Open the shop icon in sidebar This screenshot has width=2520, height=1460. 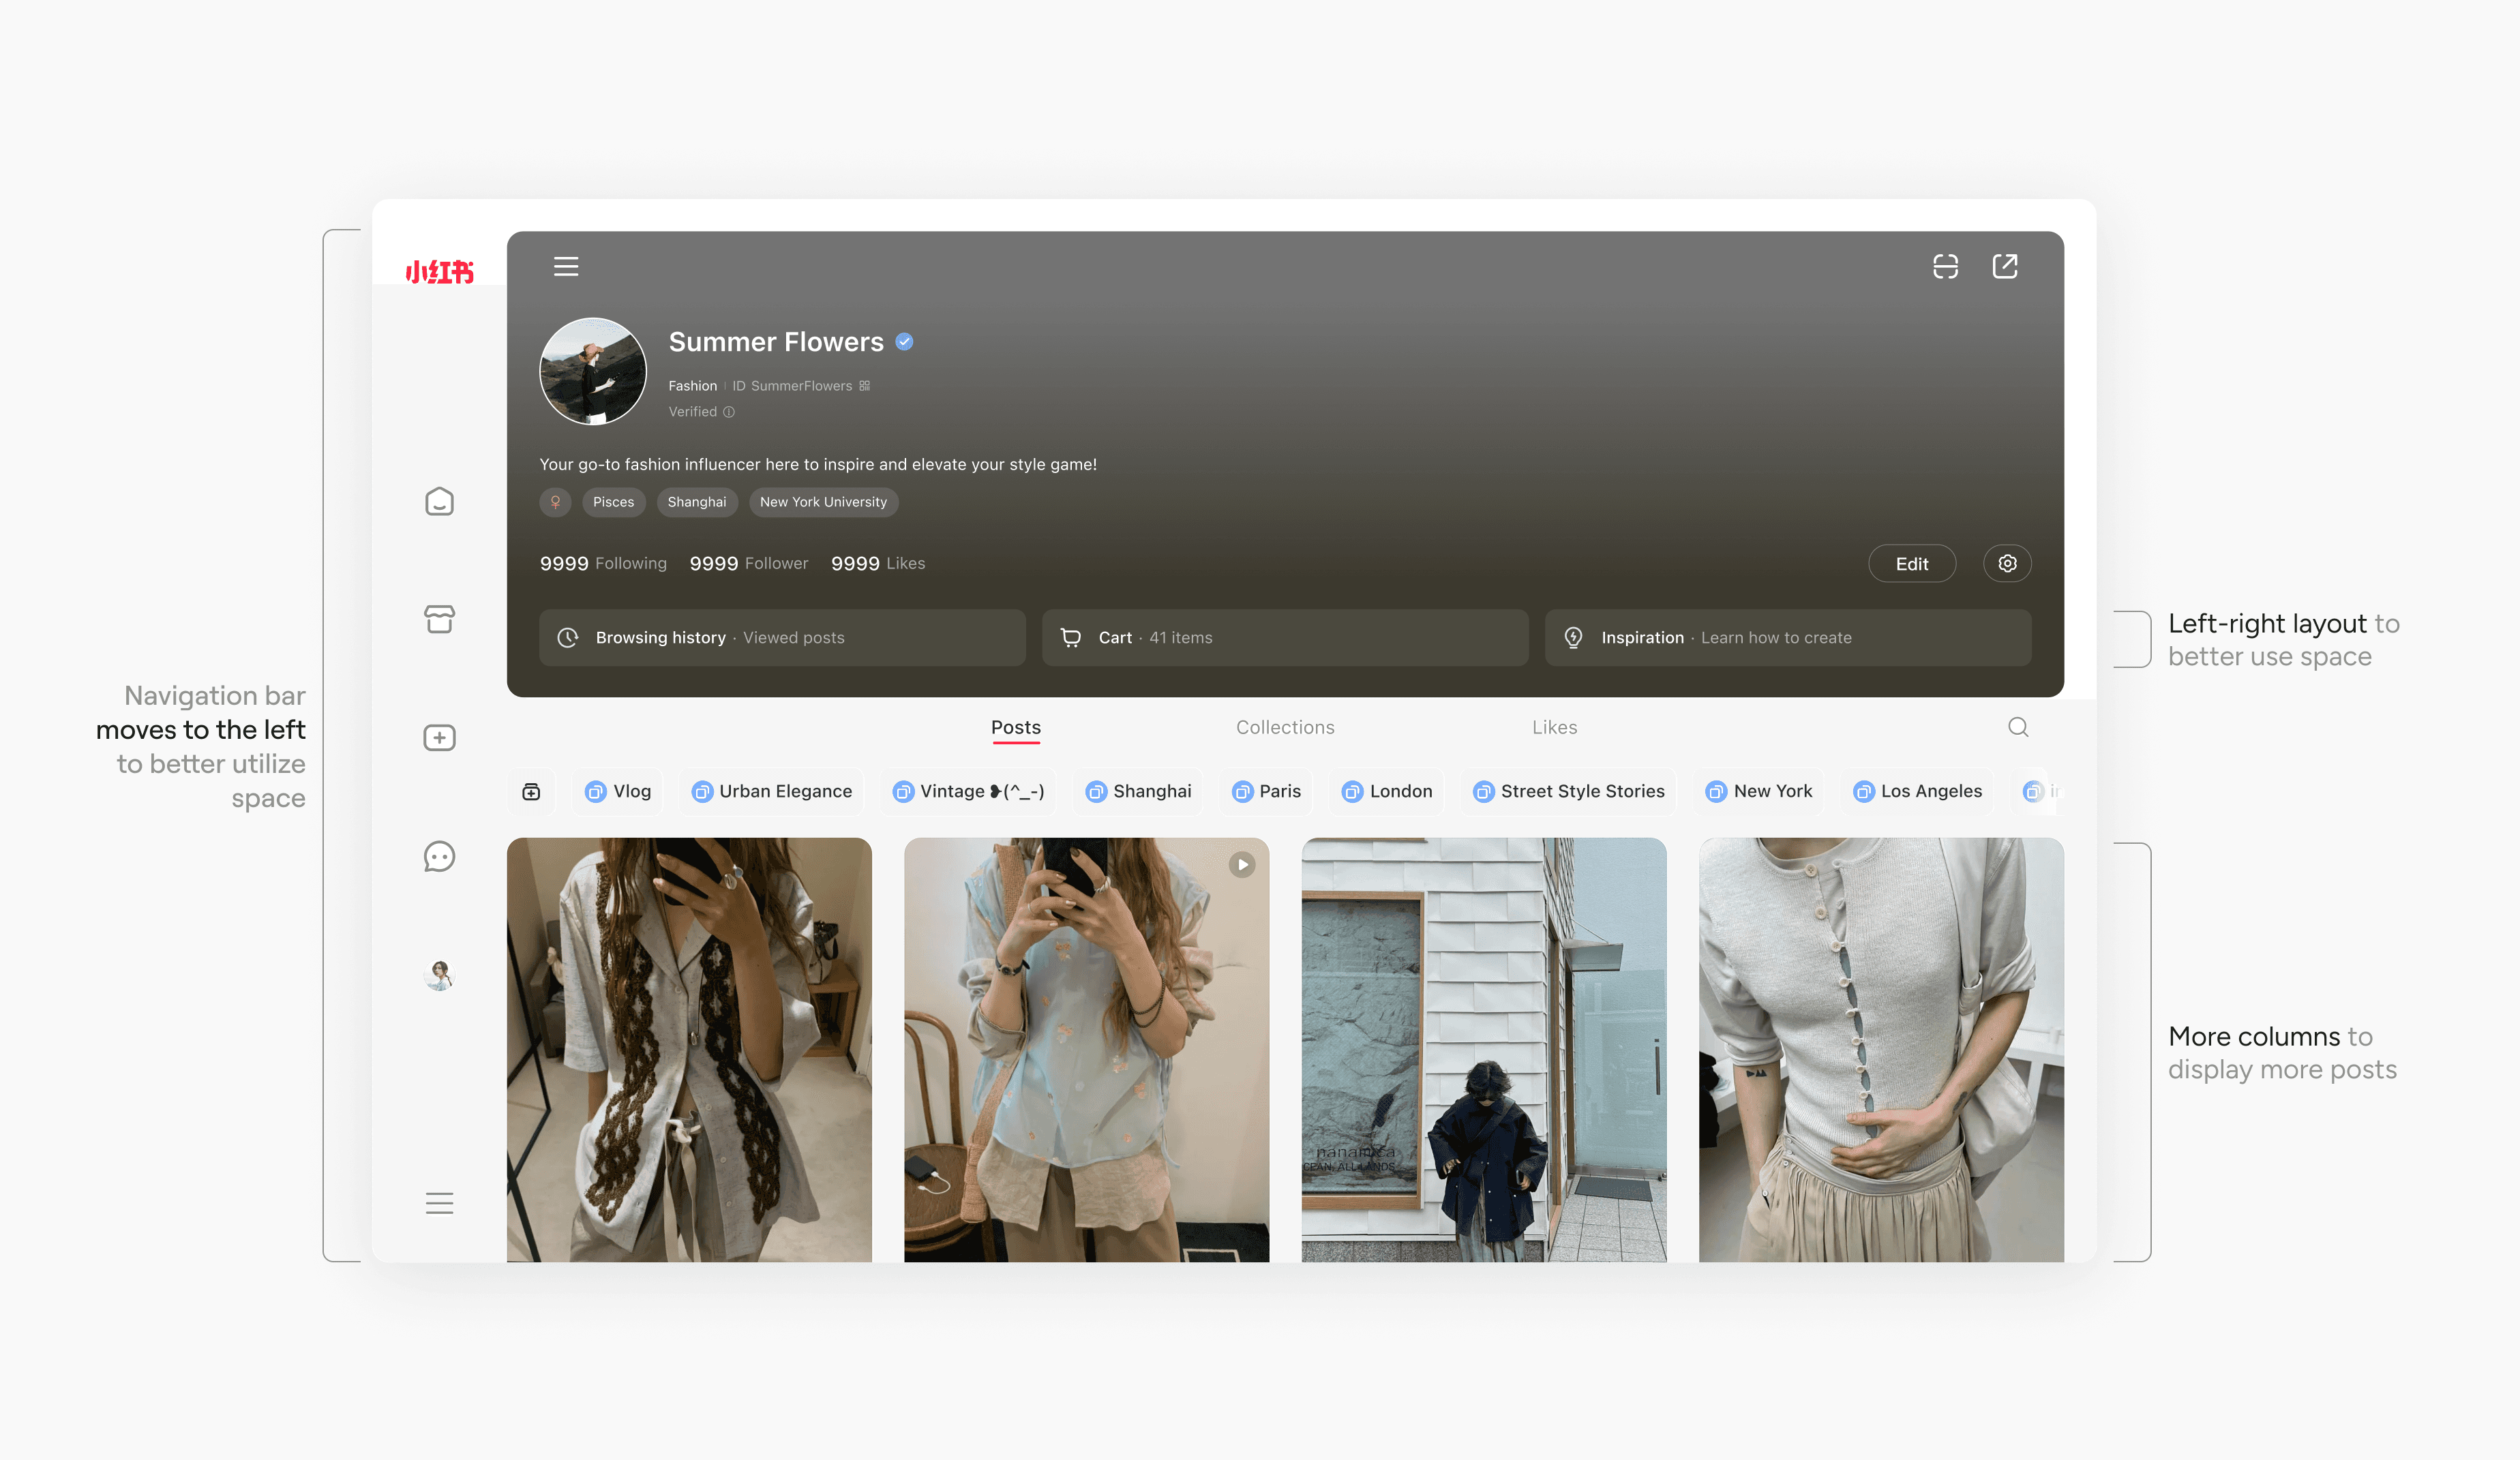(439, 619)
